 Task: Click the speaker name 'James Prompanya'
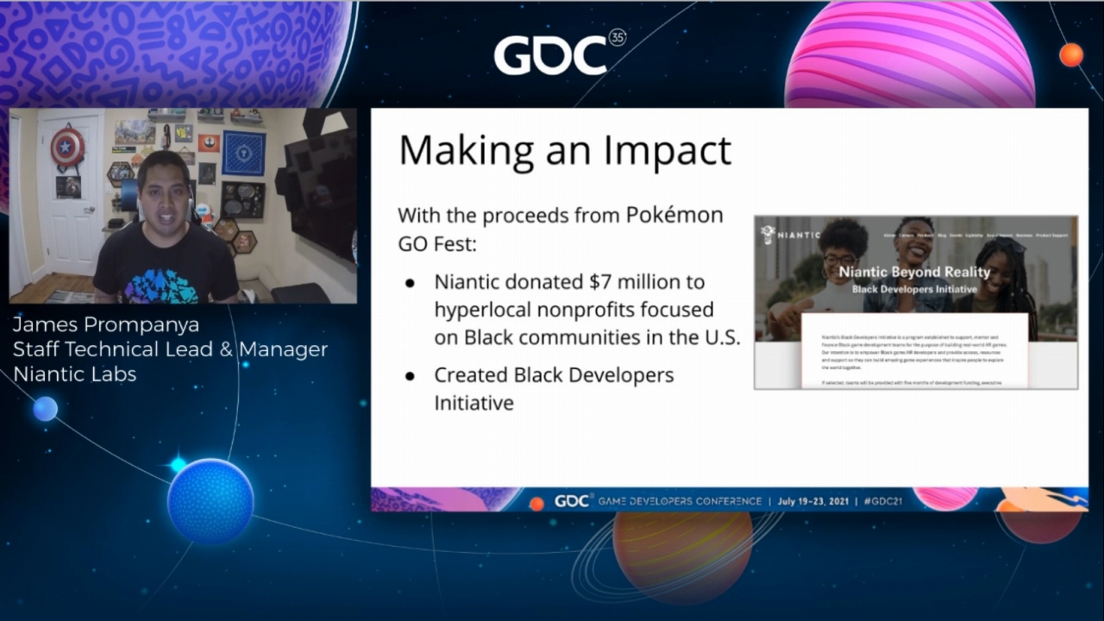(x=106, y=325)
